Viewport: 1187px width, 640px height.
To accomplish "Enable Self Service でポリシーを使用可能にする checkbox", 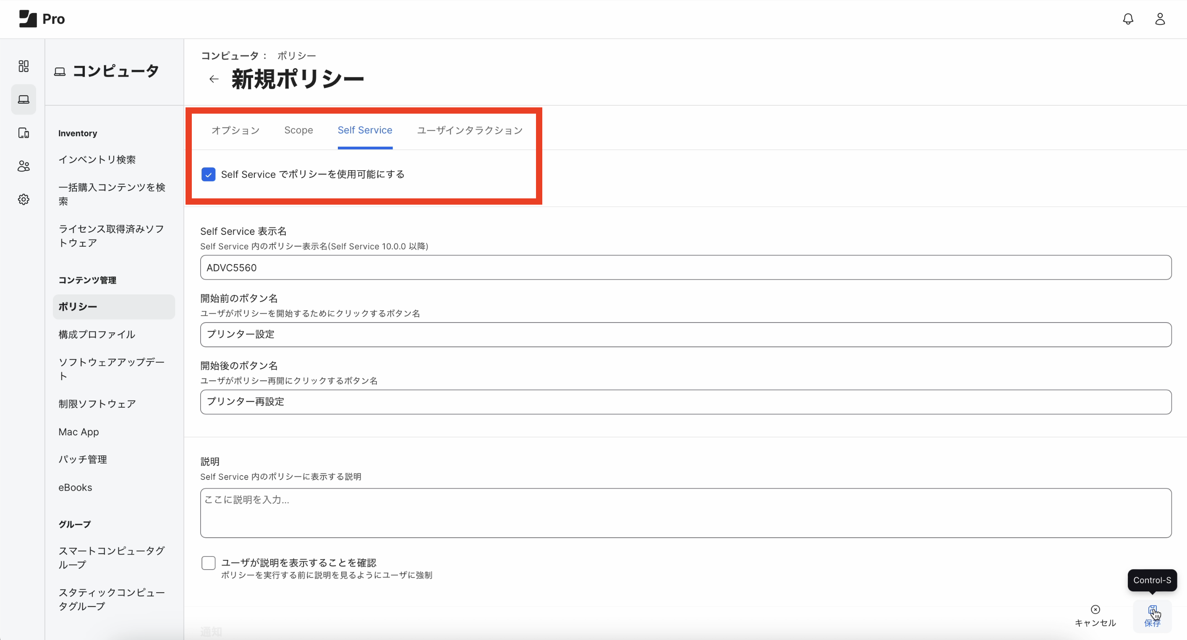I will (209, 174).
